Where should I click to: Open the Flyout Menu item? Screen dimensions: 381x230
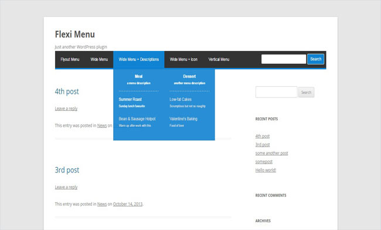(70, 59)
